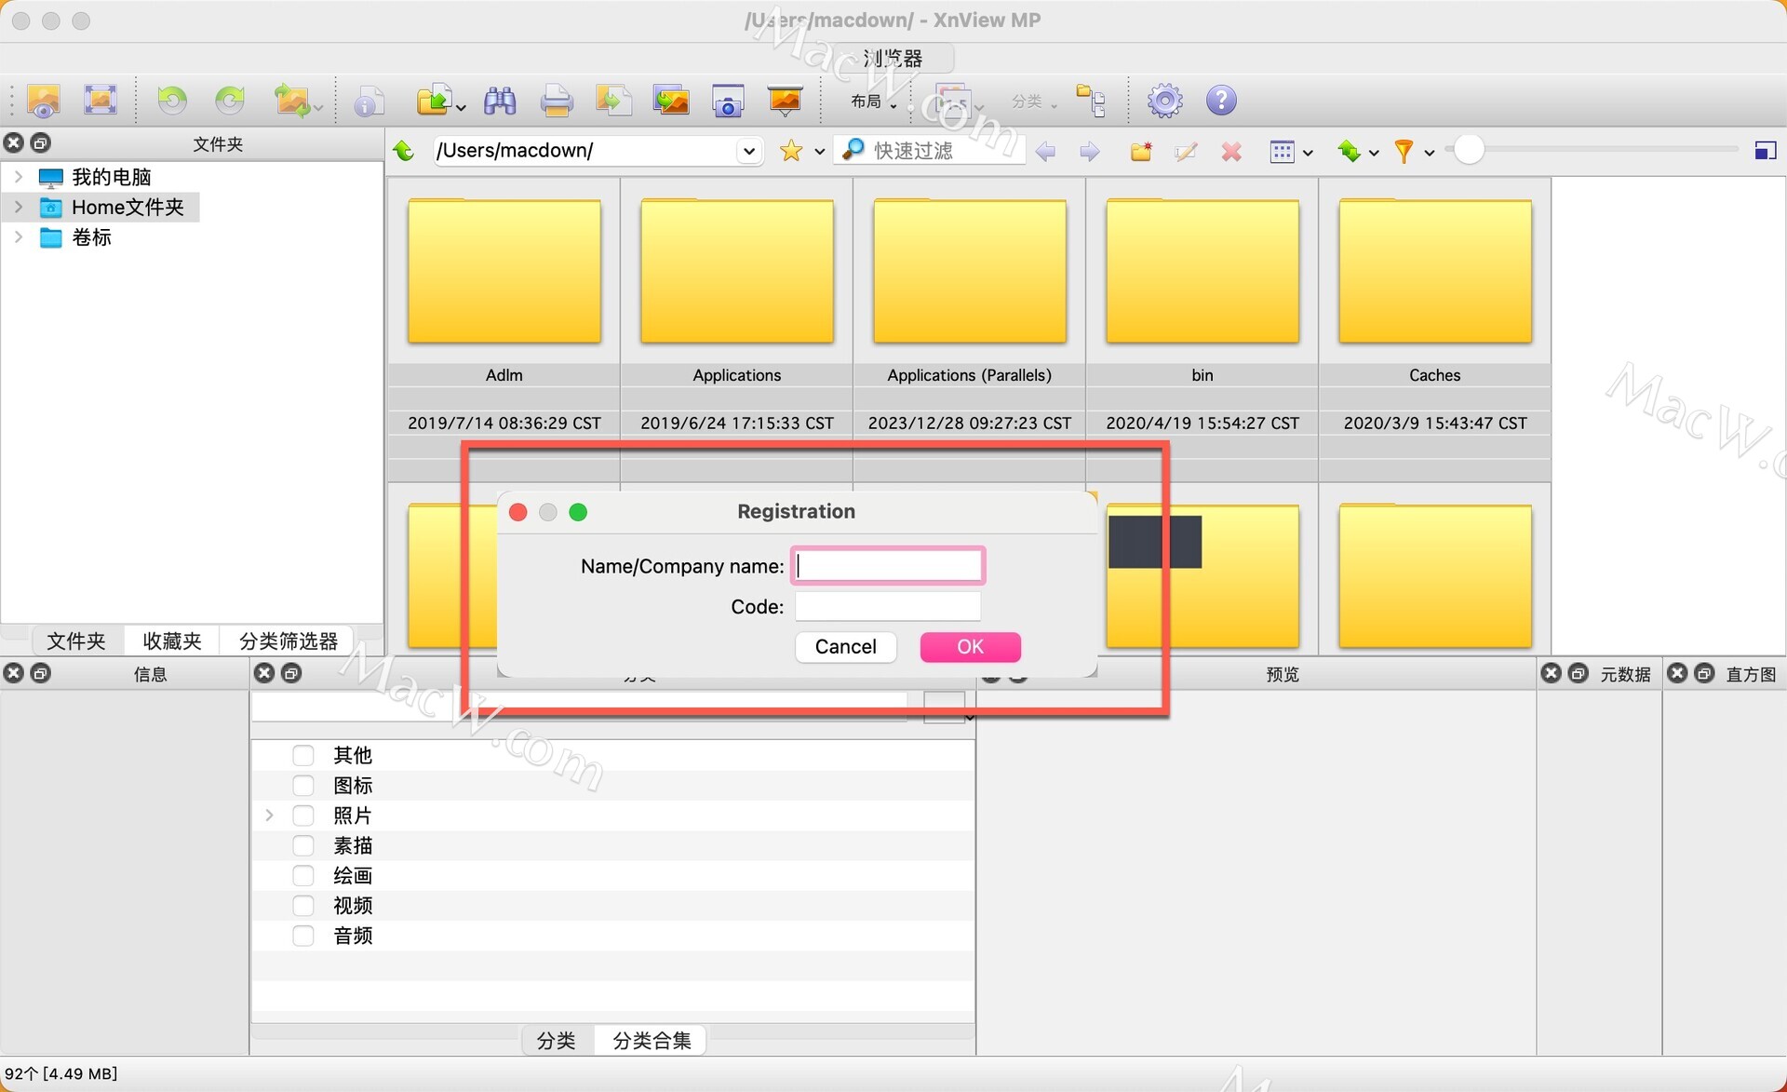Click Cancel in Registration dialog
Viewport: 1787px width, 1092px height.
(846, 646)
